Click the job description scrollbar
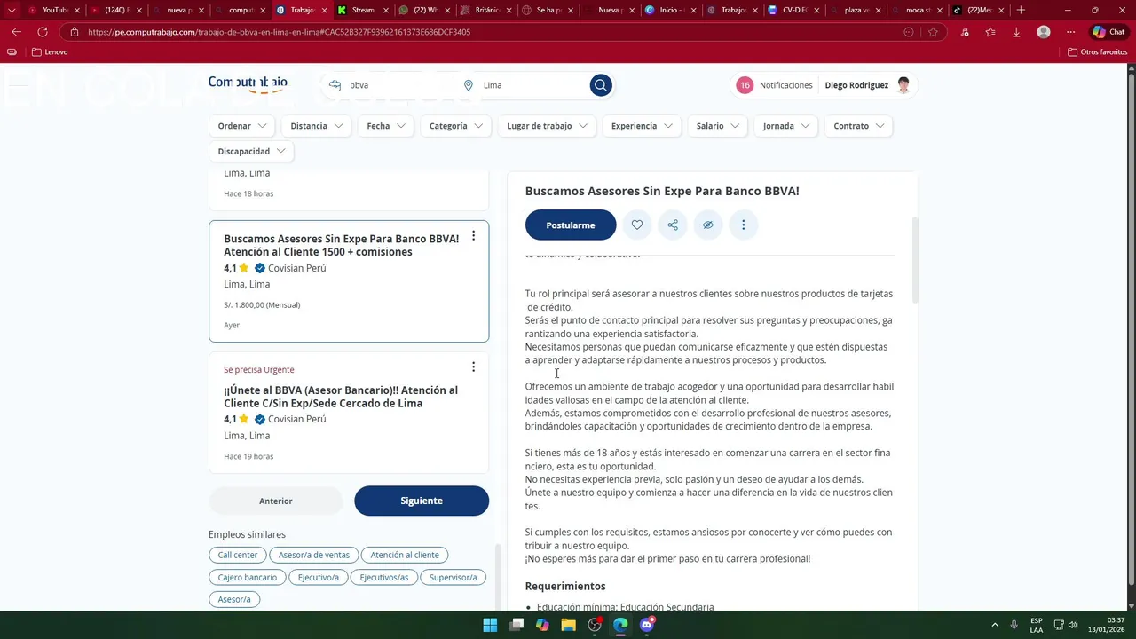 [x=914, y=259]
